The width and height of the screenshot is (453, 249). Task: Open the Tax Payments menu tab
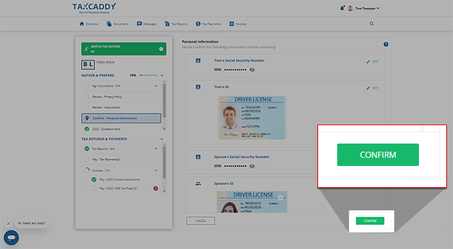(208, 24)
